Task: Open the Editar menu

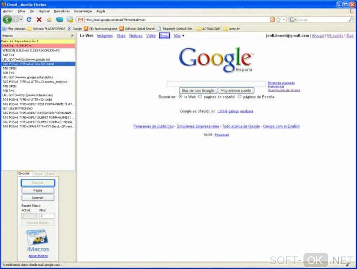Action: 21,11
